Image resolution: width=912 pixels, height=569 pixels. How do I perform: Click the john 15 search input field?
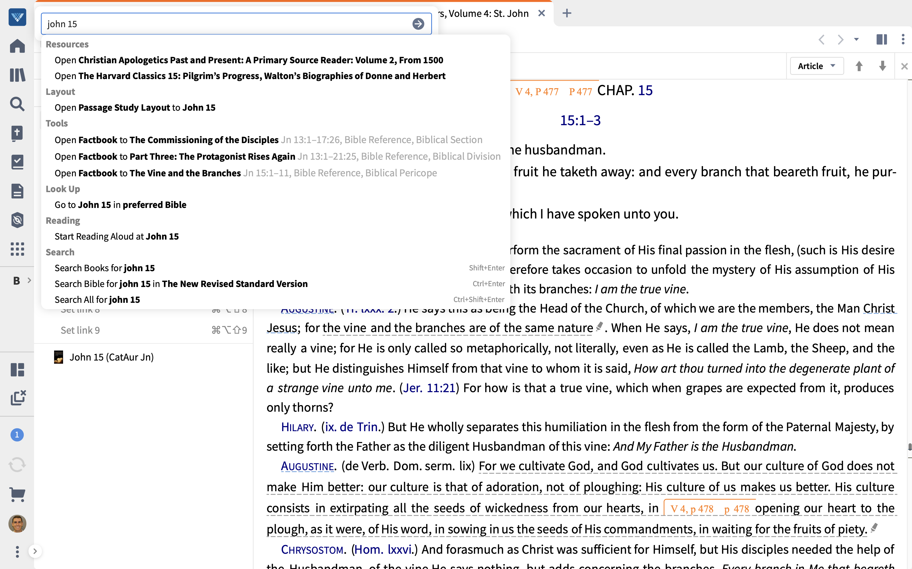[x=226, y=24]
